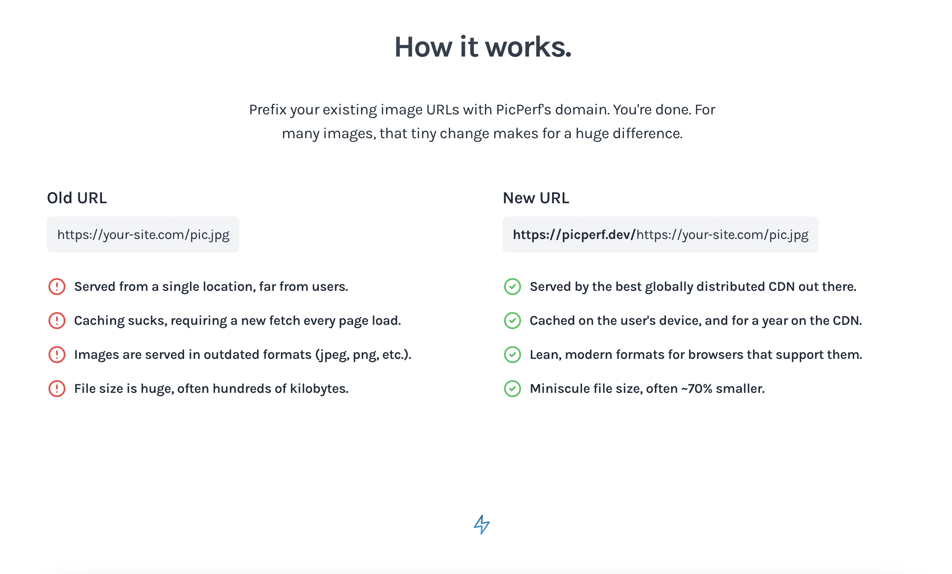Click the blue lightning bolt icon

(482, 525)
